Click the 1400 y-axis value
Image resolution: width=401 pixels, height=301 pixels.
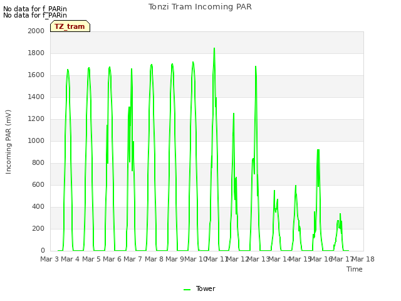[36, 97]
